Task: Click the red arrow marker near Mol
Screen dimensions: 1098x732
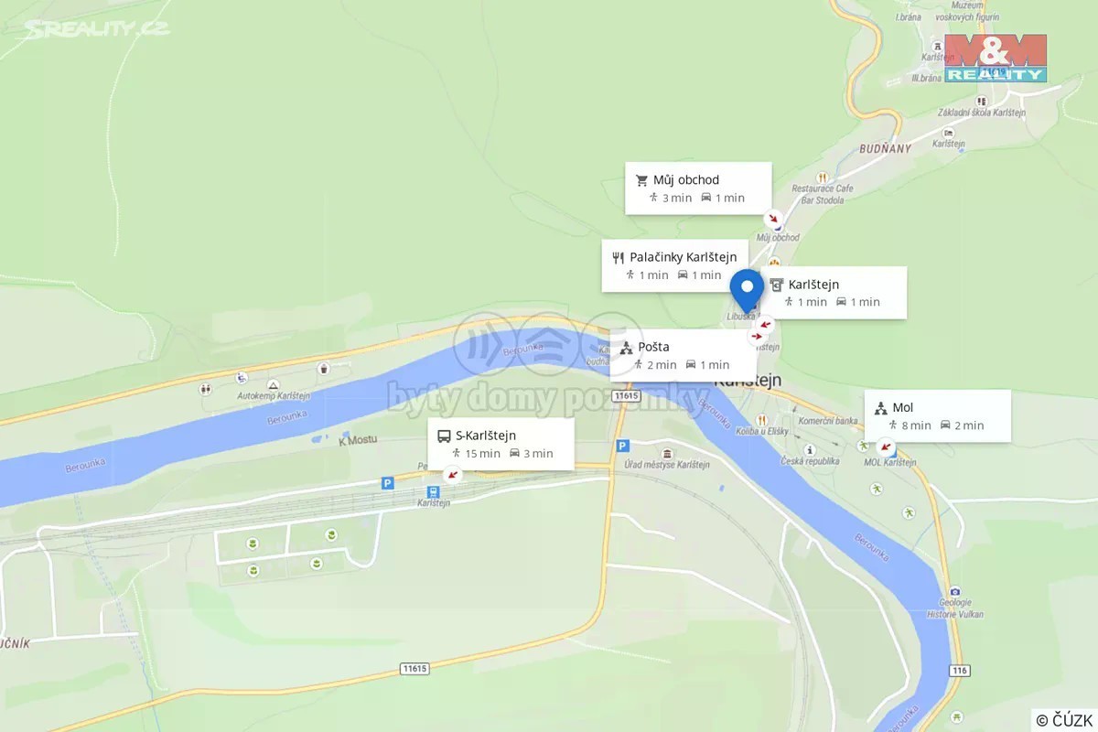Action: click(x=885, y=447)
